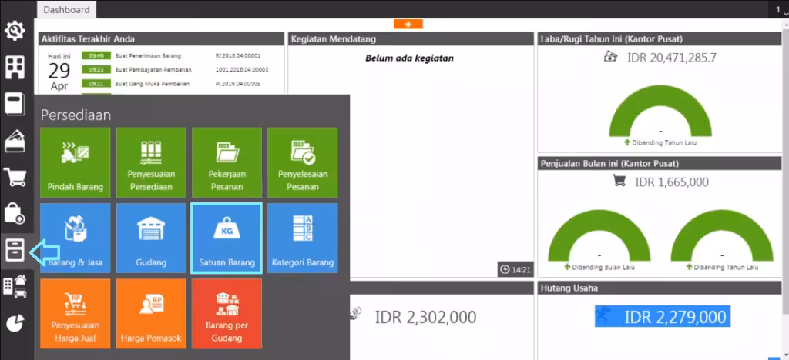The height and width of the screenshot is (360, 789).
Task: Click document number PI.2016.04.00005
Action: pos(238,84)
